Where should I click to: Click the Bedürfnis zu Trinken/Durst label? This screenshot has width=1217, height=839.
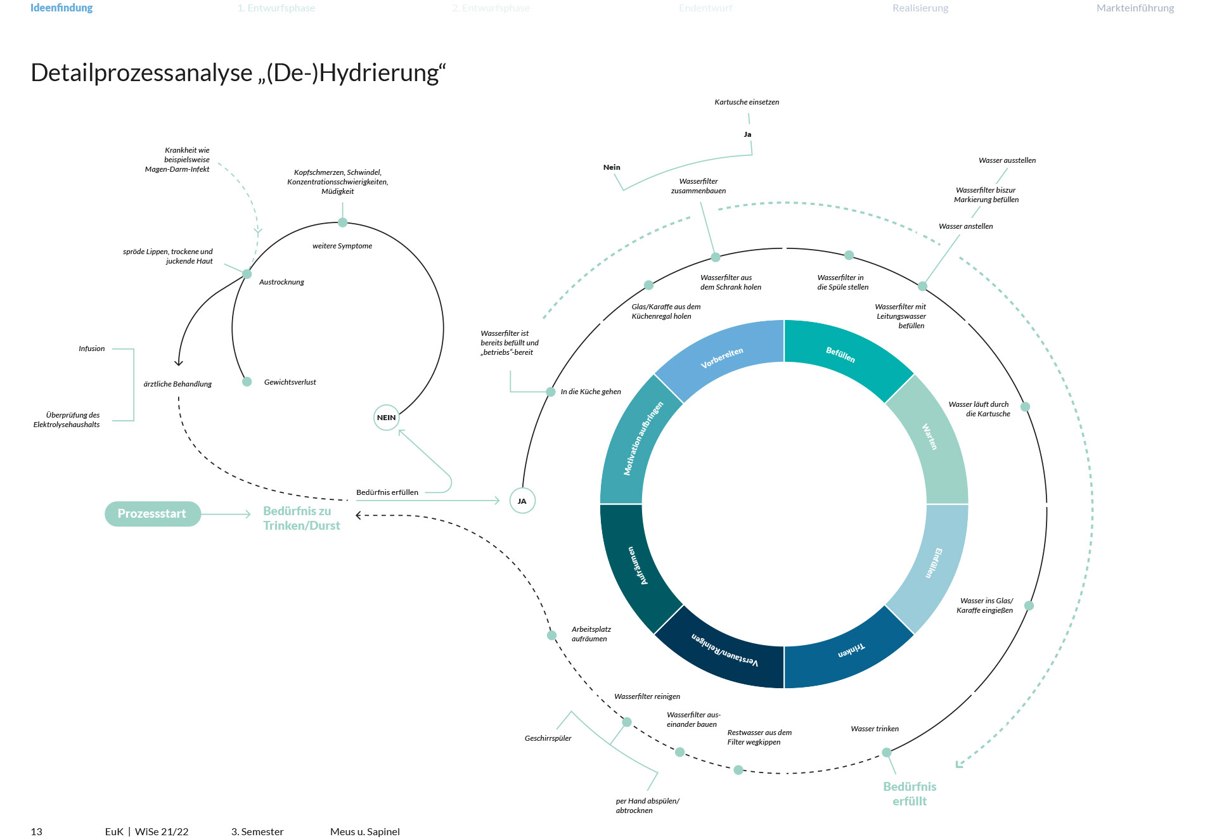point(302,518)
